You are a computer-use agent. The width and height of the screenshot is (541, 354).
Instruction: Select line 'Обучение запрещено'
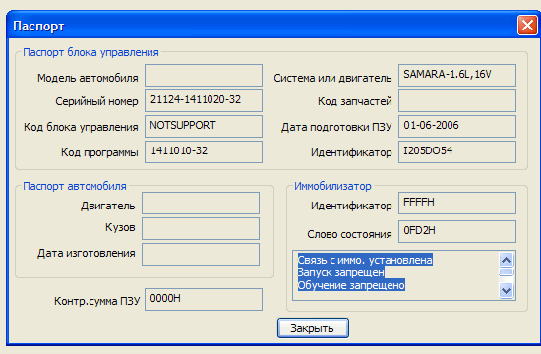(351, 285)
